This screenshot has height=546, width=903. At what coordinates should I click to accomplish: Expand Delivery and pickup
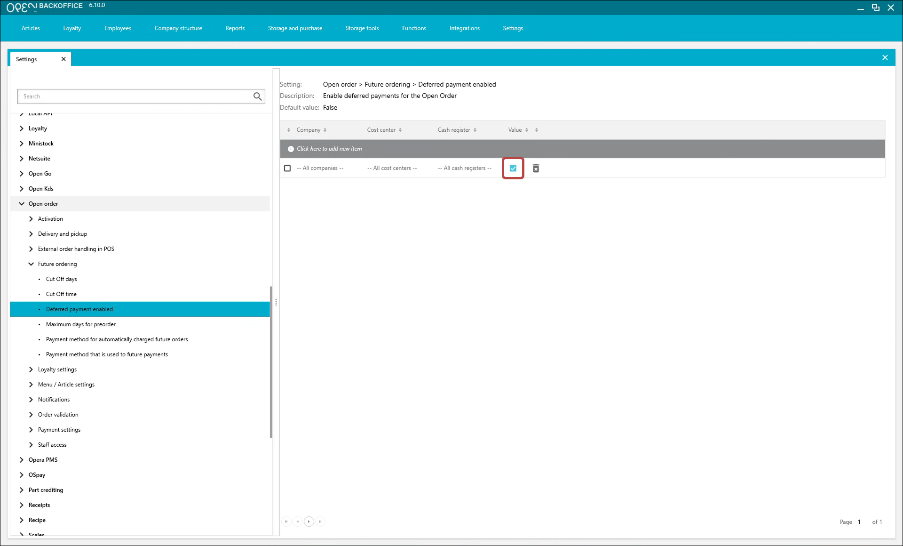point(31,234)
